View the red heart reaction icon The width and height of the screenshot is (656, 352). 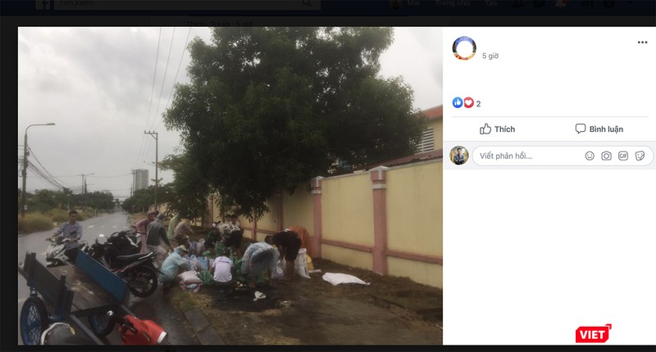(468, 102)
